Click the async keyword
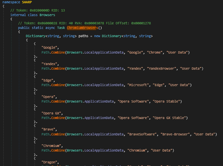 click(50, 28)
